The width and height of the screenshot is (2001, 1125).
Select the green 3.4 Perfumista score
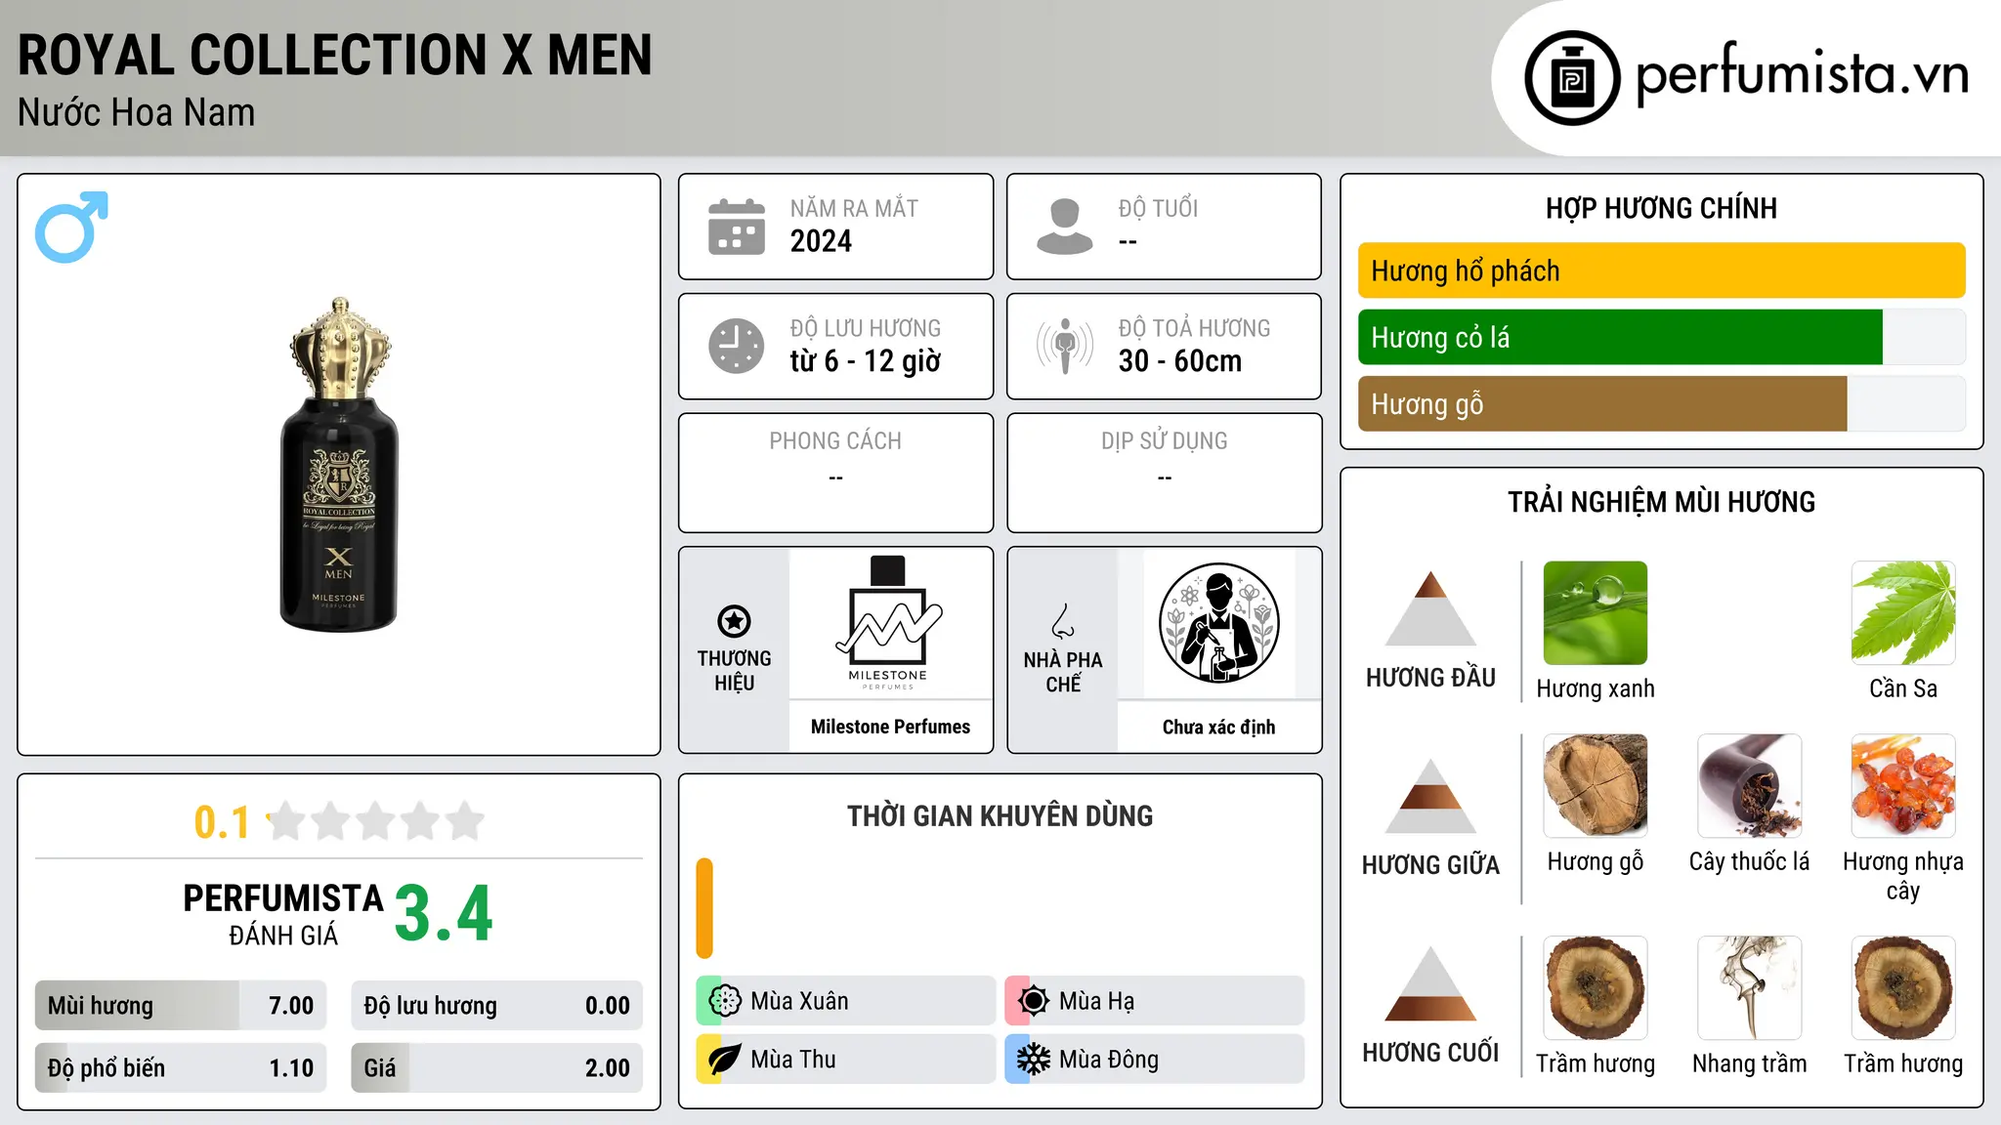pos(444,913)
